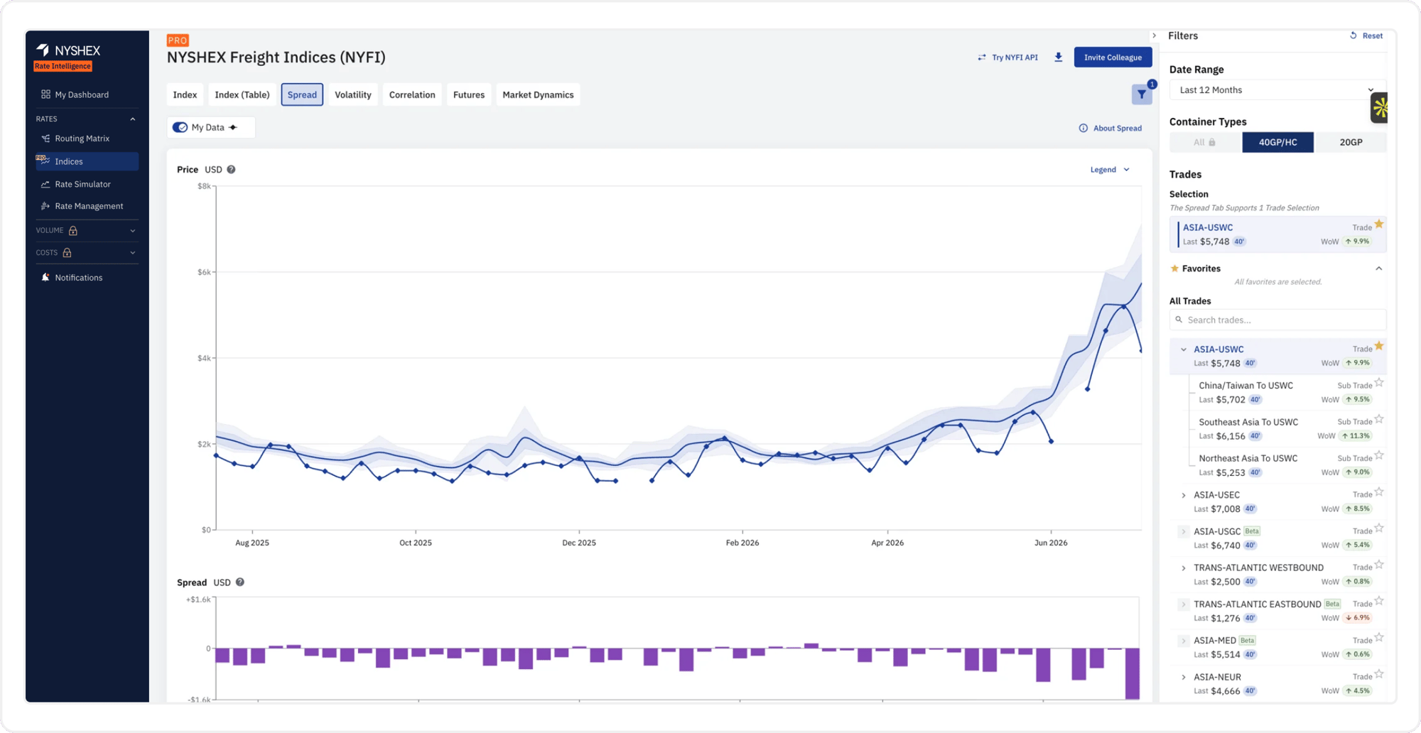
Task: Click the Reset filters icon
Action: [x=1354, y=36]
